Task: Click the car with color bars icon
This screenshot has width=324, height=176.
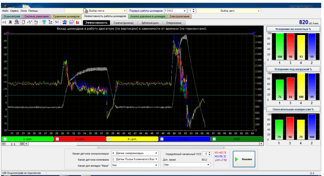Action: (65, 22)
